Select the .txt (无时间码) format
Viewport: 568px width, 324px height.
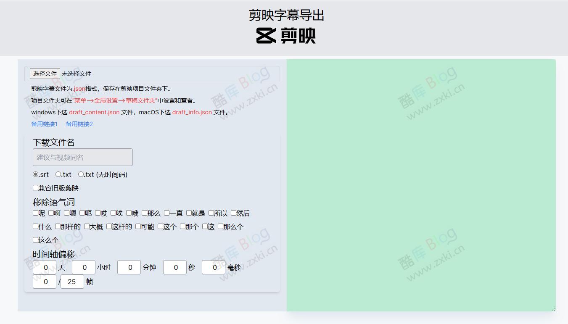click(x=80, y=174)
